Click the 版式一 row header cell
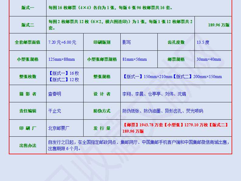The width and height of the screenshot is (241, 181). point(28,8)
